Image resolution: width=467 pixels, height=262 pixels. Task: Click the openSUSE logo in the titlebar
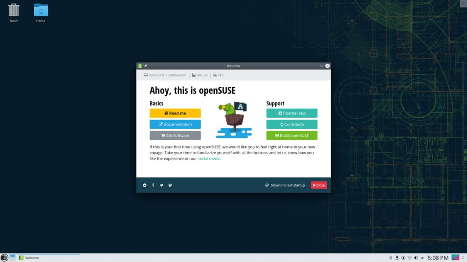coord(139,65)
